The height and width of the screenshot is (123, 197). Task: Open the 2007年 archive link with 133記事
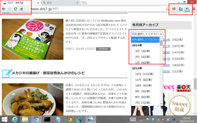[x=166, y=59]
